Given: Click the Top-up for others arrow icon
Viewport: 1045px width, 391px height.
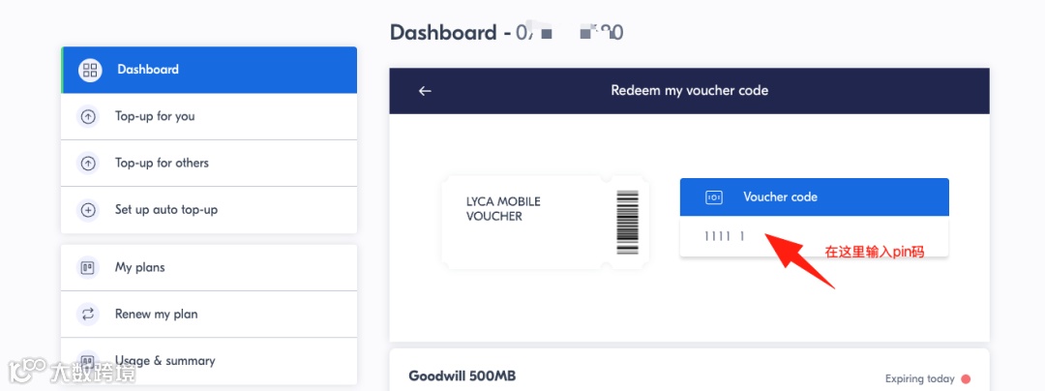Looking at the screenshot, I should (x=88, y=164).
